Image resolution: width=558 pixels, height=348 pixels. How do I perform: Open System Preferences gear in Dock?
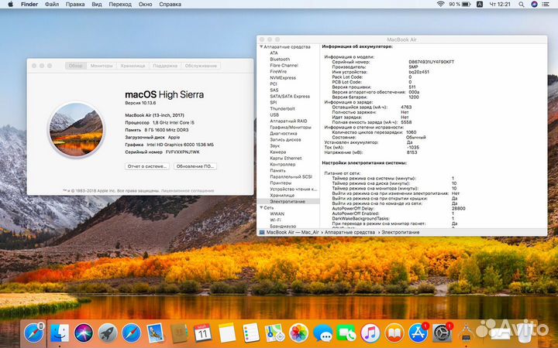[443, 333]
